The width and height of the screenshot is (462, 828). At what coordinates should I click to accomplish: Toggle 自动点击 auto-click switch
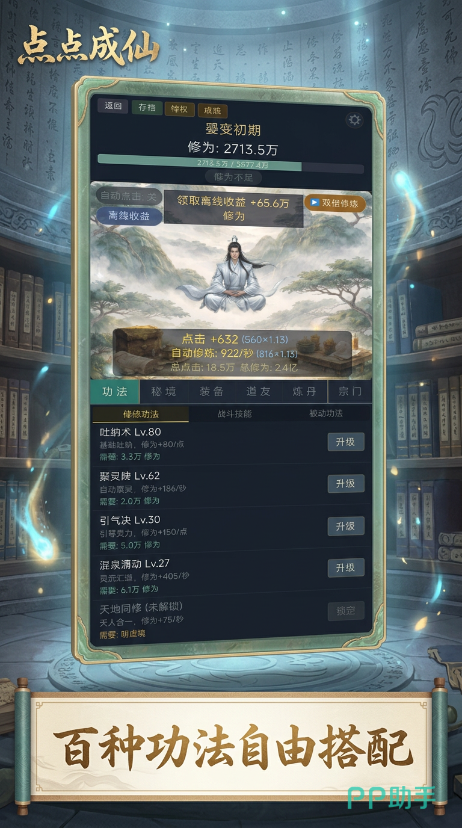click(128, 196)
